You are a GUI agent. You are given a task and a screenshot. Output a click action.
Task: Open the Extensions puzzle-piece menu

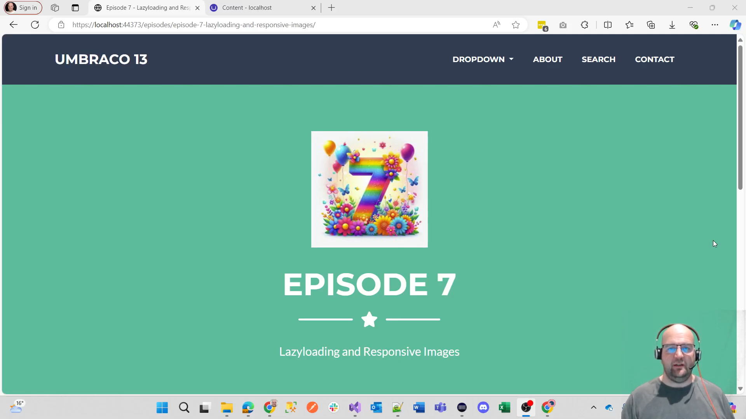click(585, 24)
